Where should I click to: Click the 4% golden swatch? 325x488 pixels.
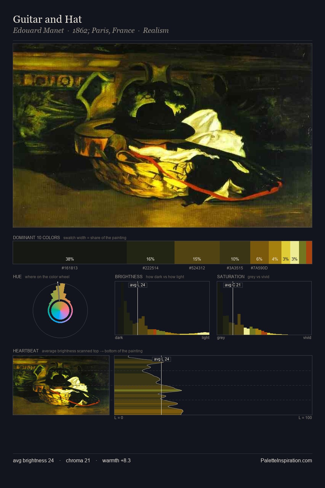click(x=275, y=252)
